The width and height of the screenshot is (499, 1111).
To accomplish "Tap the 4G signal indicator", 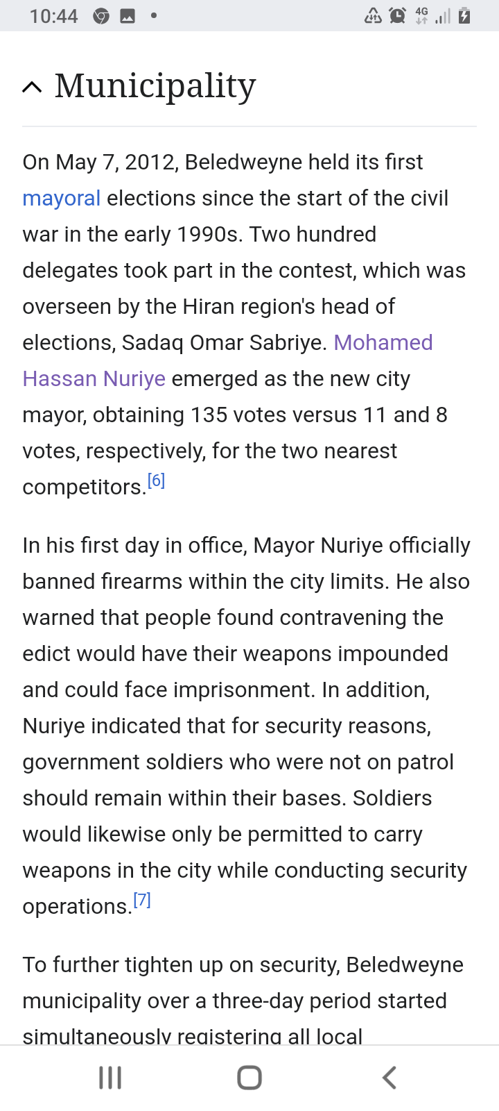I will (421, 15).
